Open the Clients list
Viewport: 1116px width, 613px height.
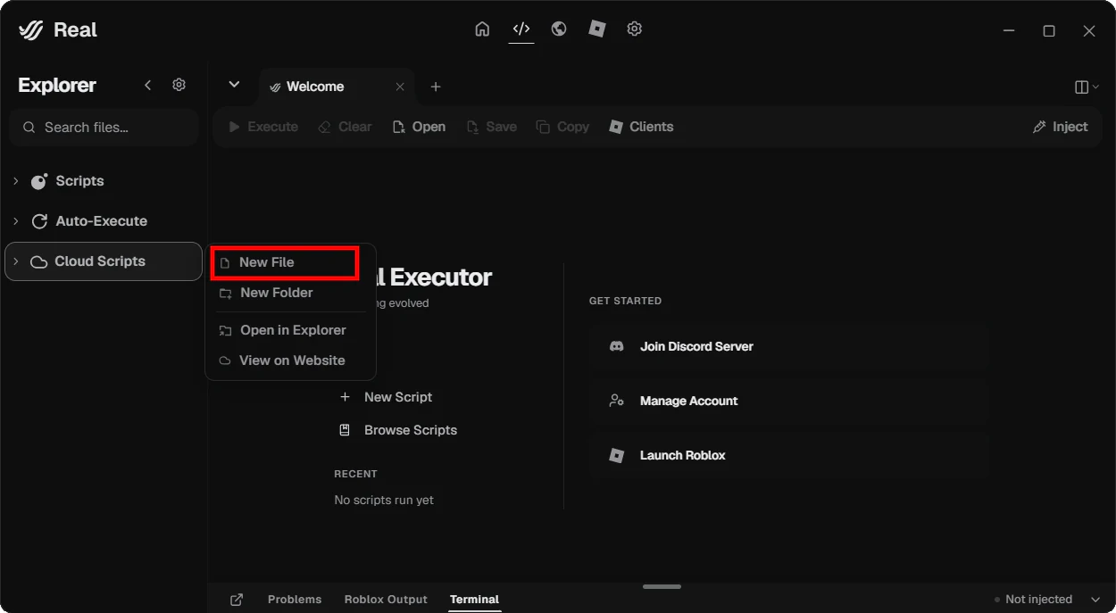click(641, 127)
